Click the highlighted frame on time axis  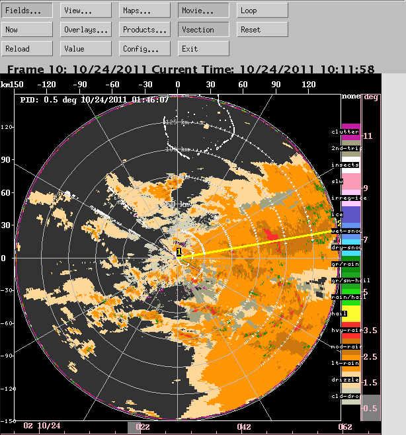pyautogui.click(x=134, y=428)
